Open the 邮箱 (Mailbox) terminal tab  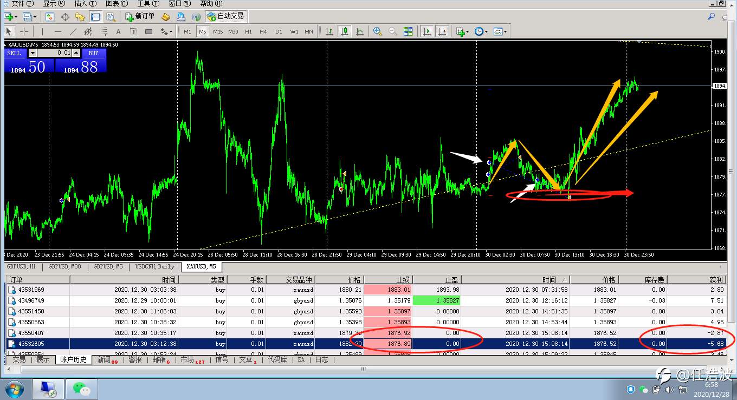point(160,359)
